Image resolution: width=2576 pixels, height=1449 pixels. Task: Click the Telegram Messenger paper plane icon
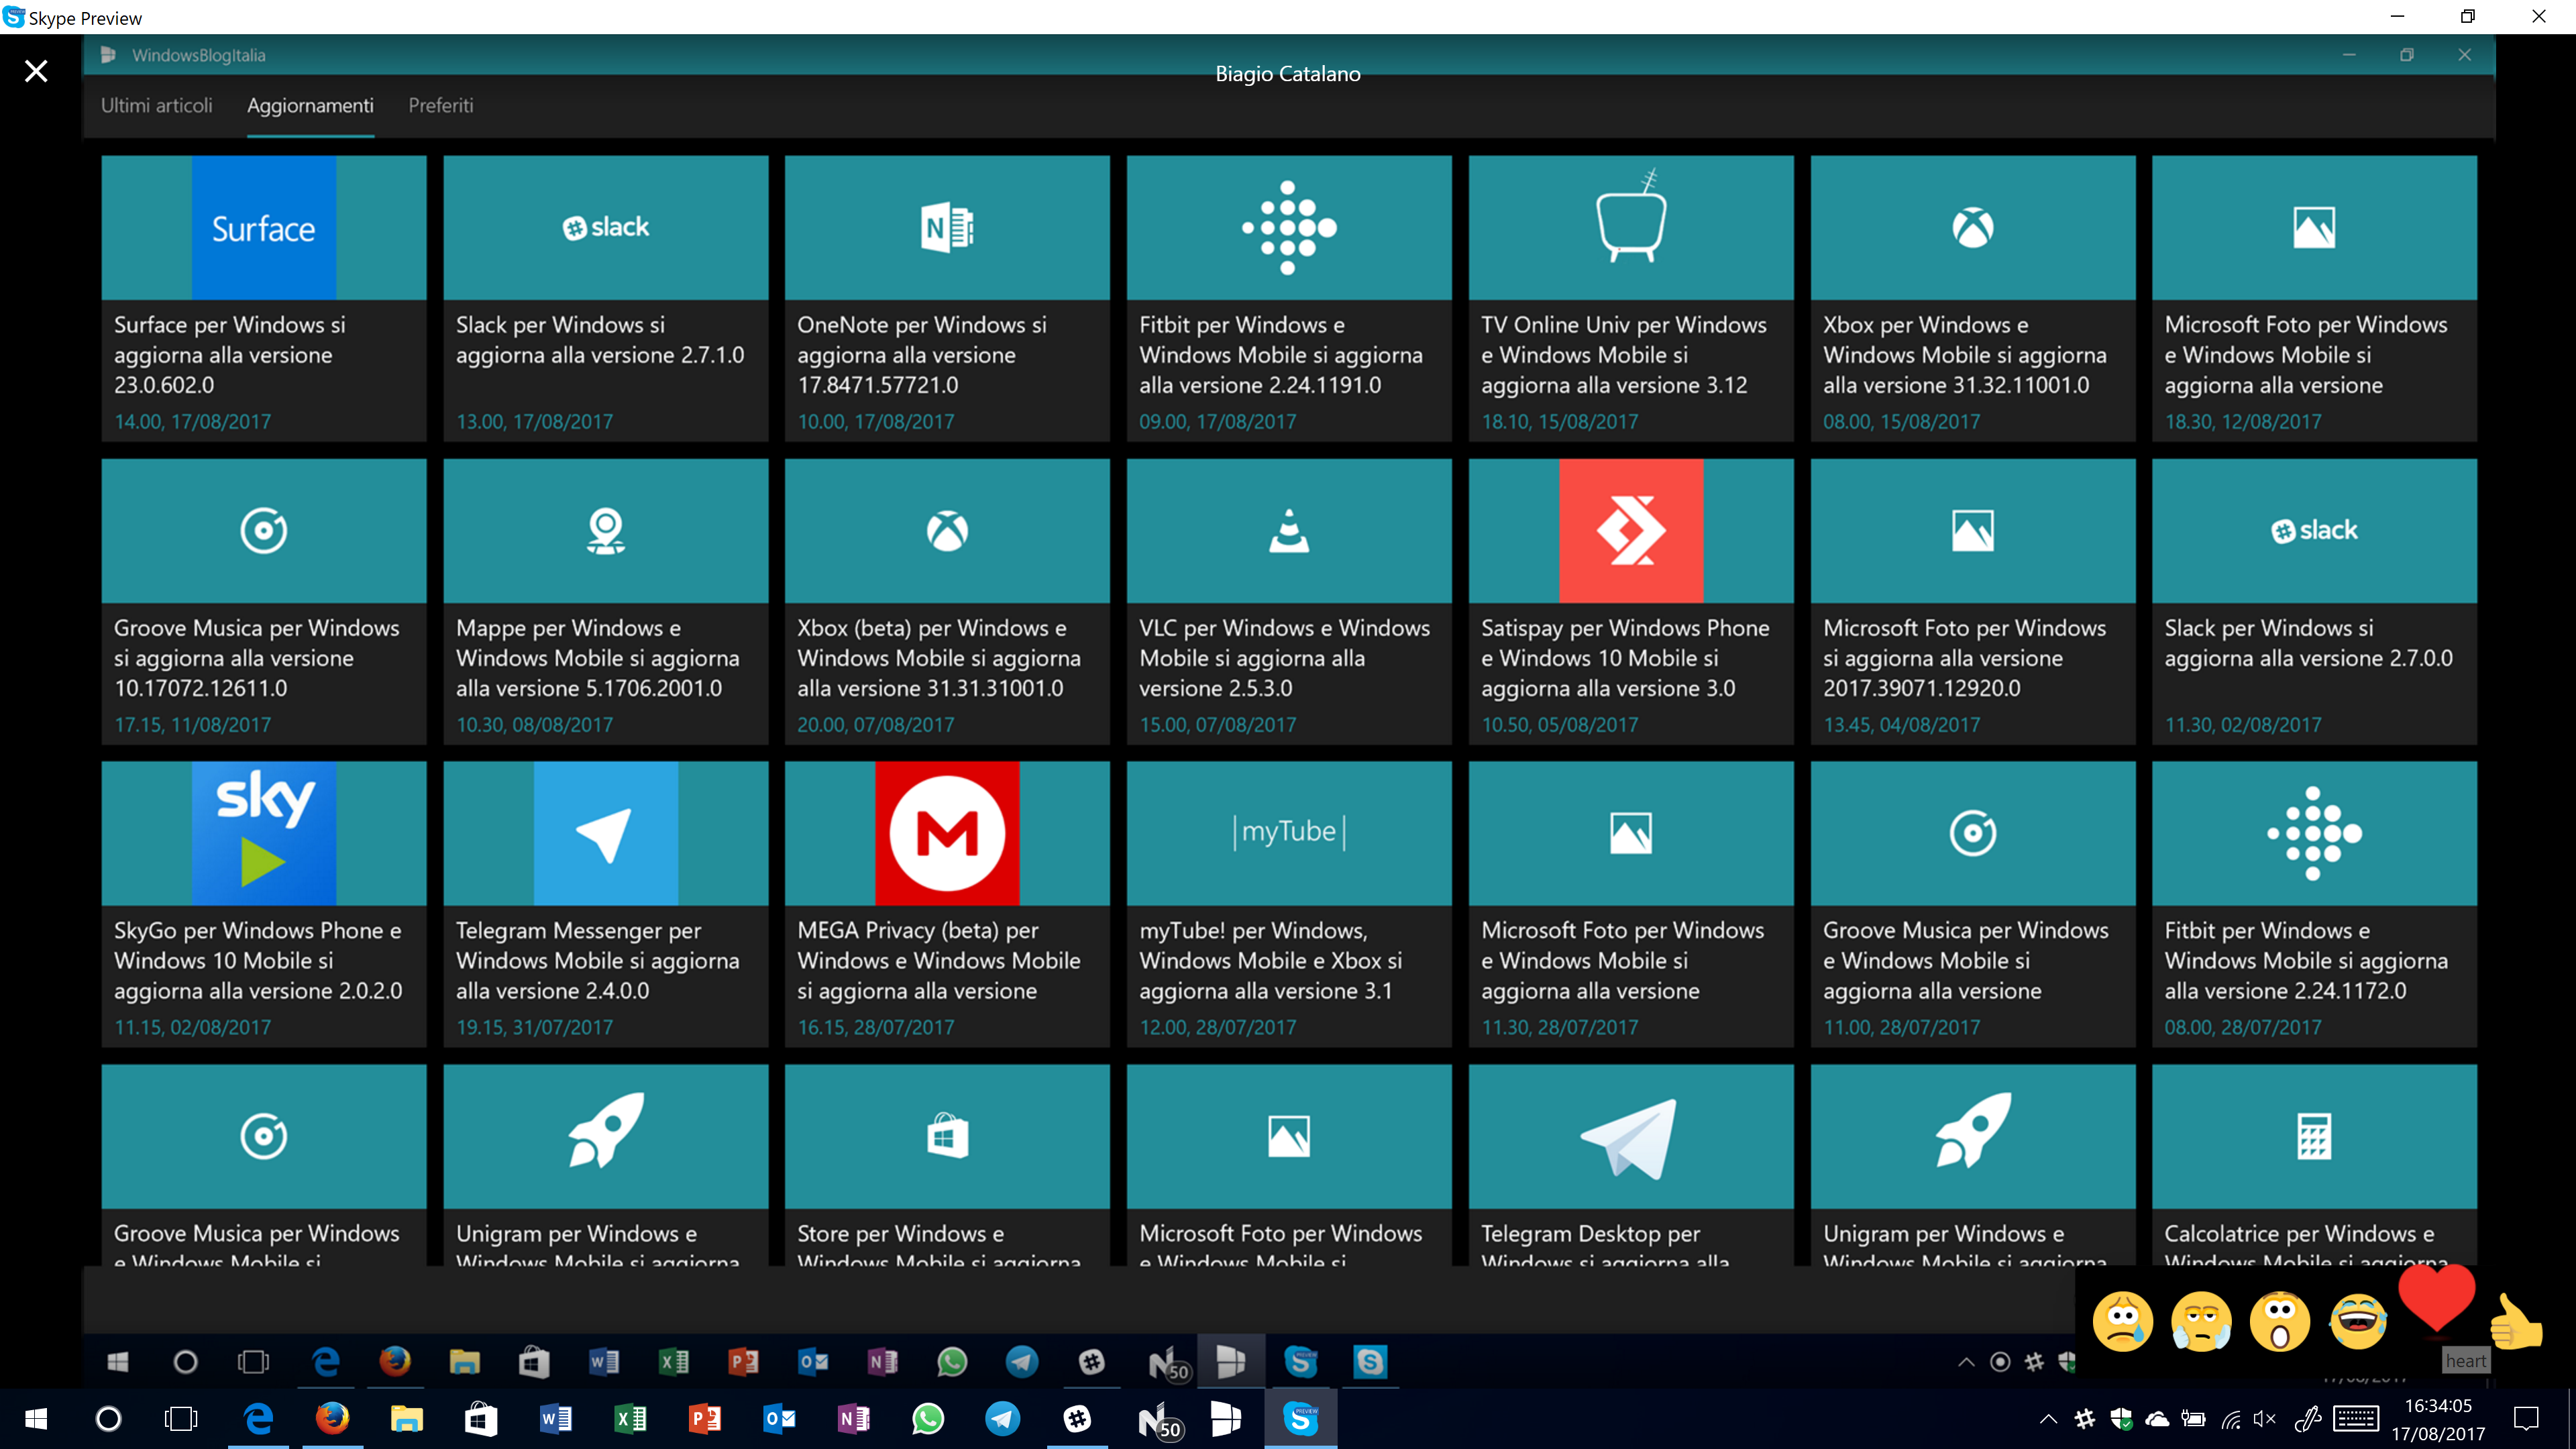click(x=606, y=833)
